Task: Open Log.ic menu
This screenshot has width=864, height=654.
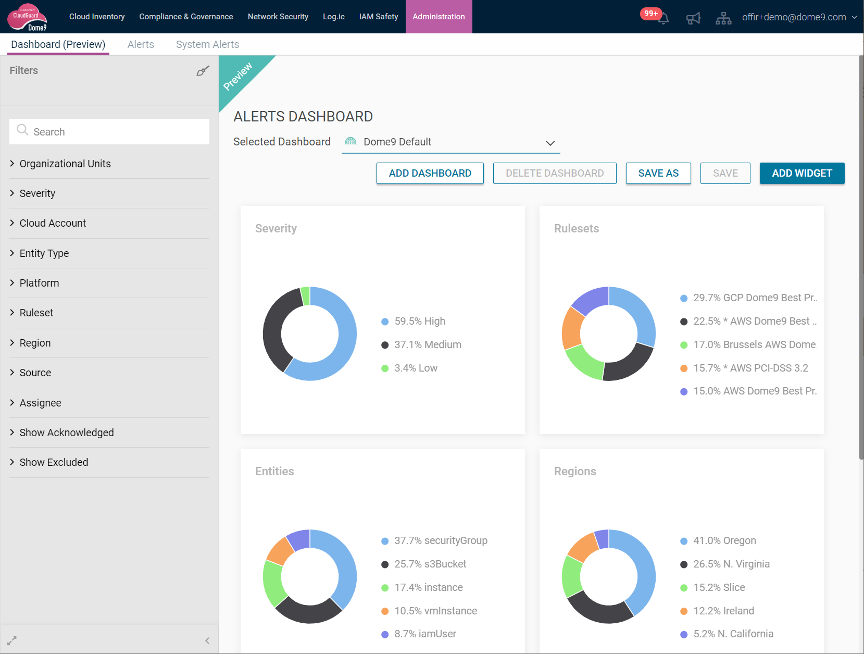Action: point(334,17)
